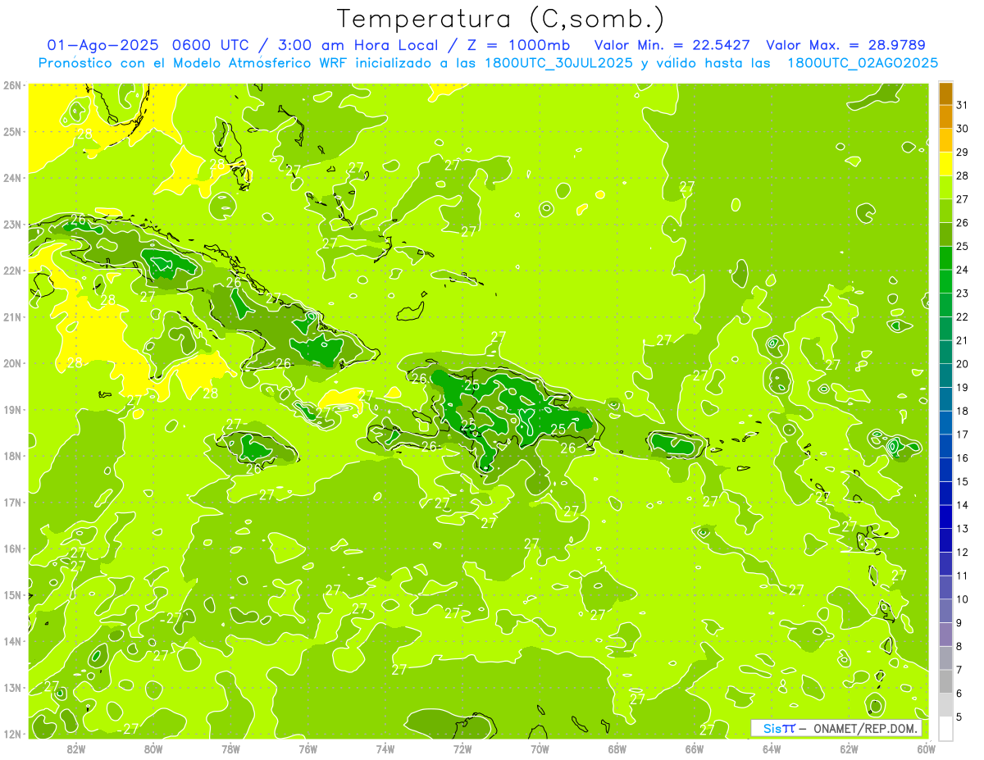Click the "64W" longitude axis label
Image resolution: width=984 pixels, height=760 pixels.
coord(772,749)
